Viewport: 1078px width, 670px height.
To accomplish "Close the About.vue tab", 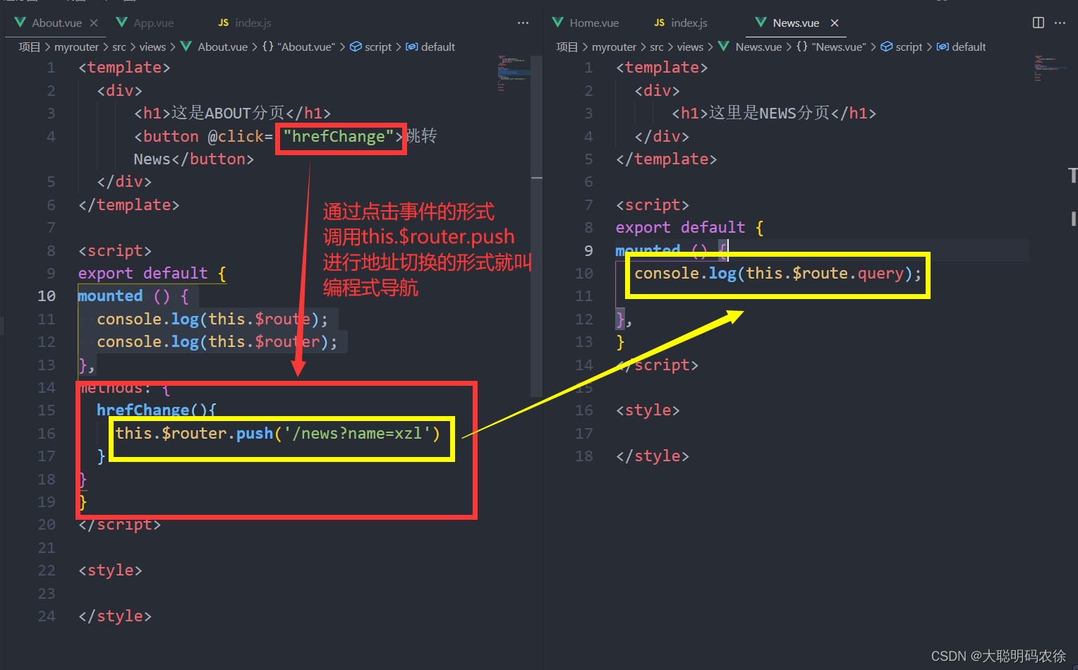I will 94,23.
